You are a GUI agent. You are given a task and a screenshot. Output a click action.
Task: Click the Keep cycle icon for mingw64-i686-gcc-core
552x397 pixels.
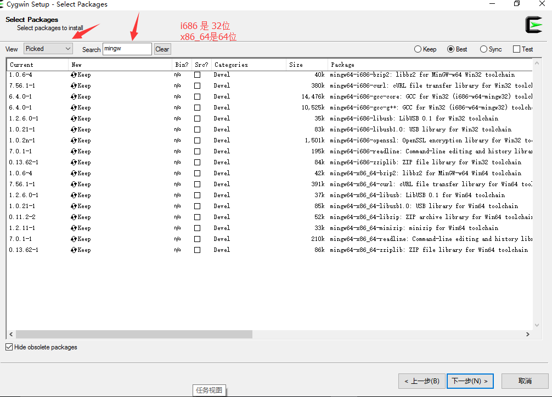click(74, 96)
